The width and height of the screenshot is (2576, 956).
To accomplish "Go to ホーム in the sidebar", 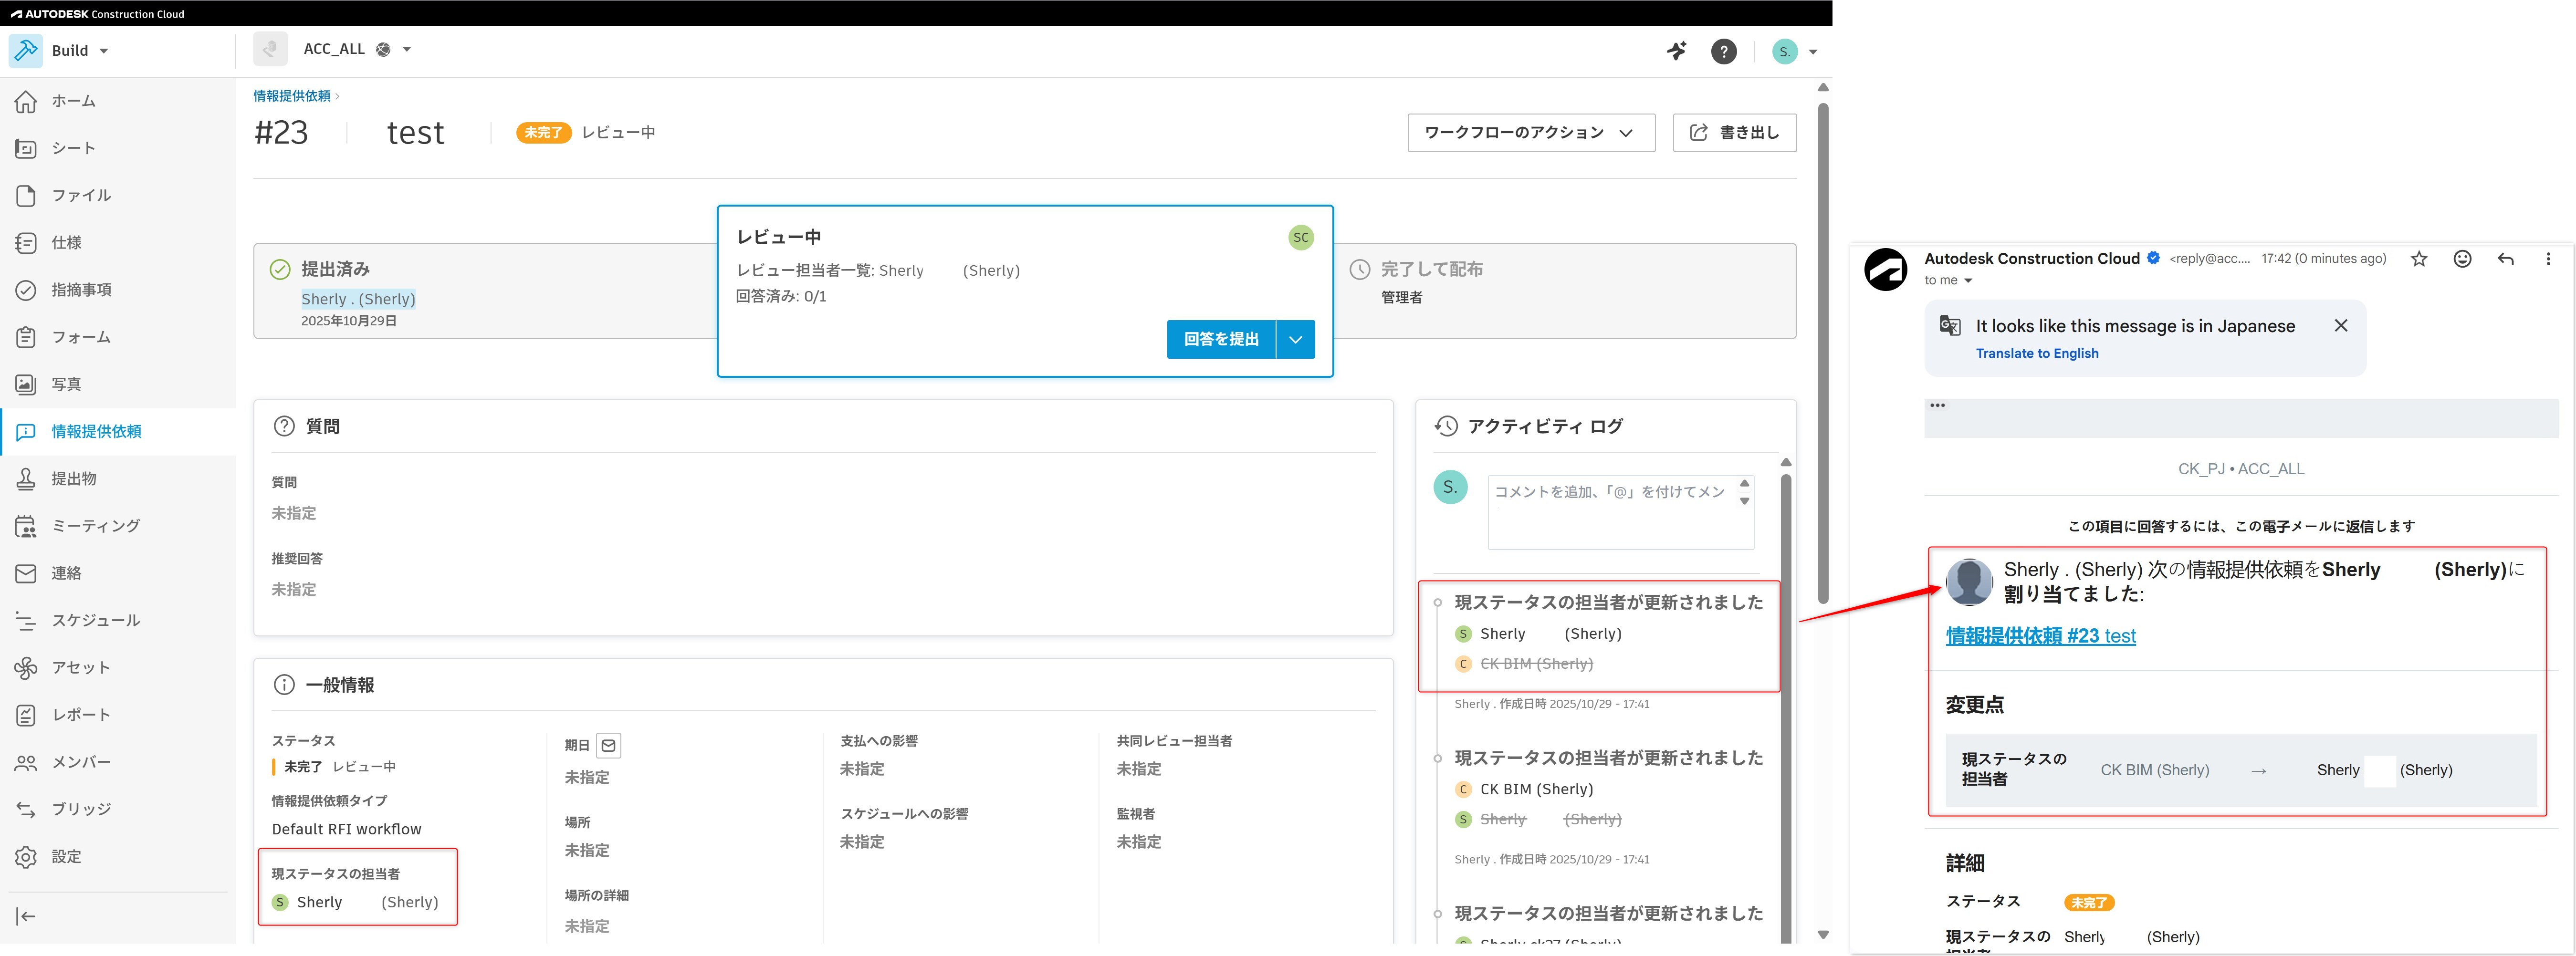I will pyautogui.click(x=74, y=101).
